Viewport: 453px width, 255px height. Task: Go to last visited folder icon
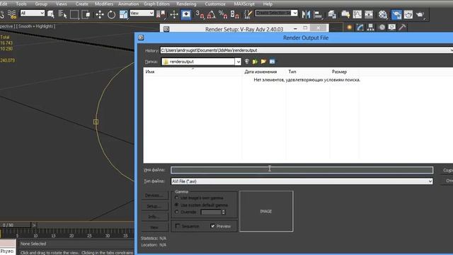tap(247, 62)
